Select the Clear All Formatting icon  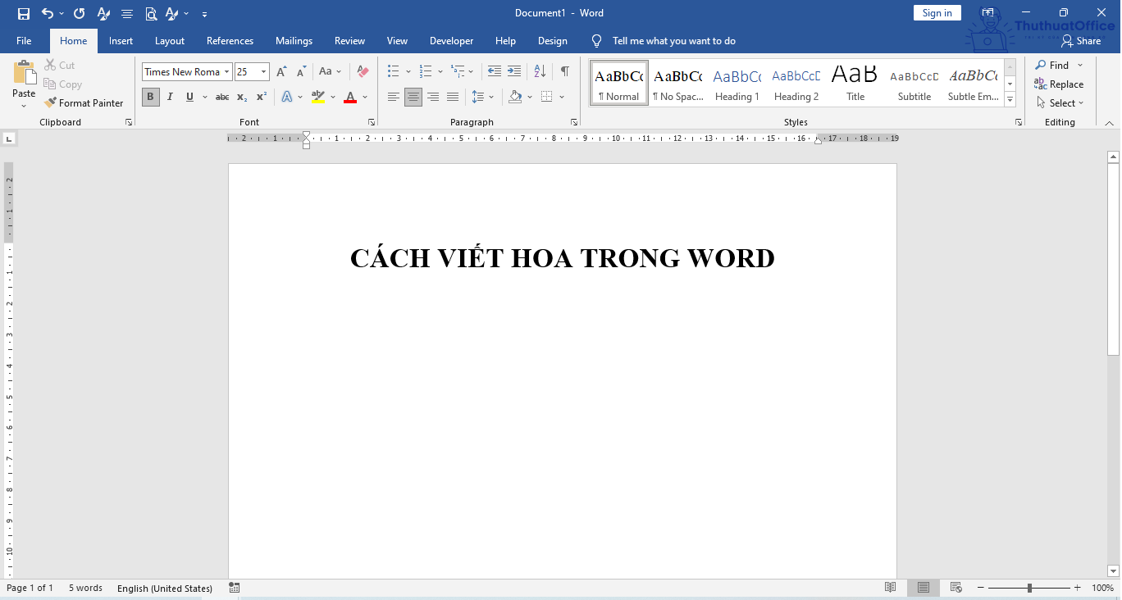(363, 71)
